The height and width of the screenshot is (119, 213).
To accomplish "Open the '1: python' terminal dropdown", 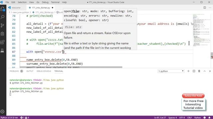I will [171, 71].
